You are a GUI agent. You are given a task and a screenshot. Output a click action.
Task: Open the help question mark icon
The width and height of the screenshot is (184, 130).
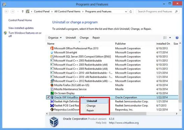tap(177, 38)
